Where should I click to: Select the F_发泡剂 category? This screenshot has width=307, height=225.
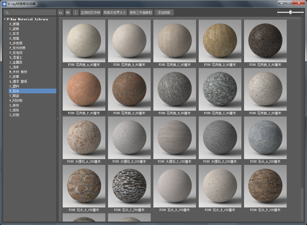coord(16,53)
